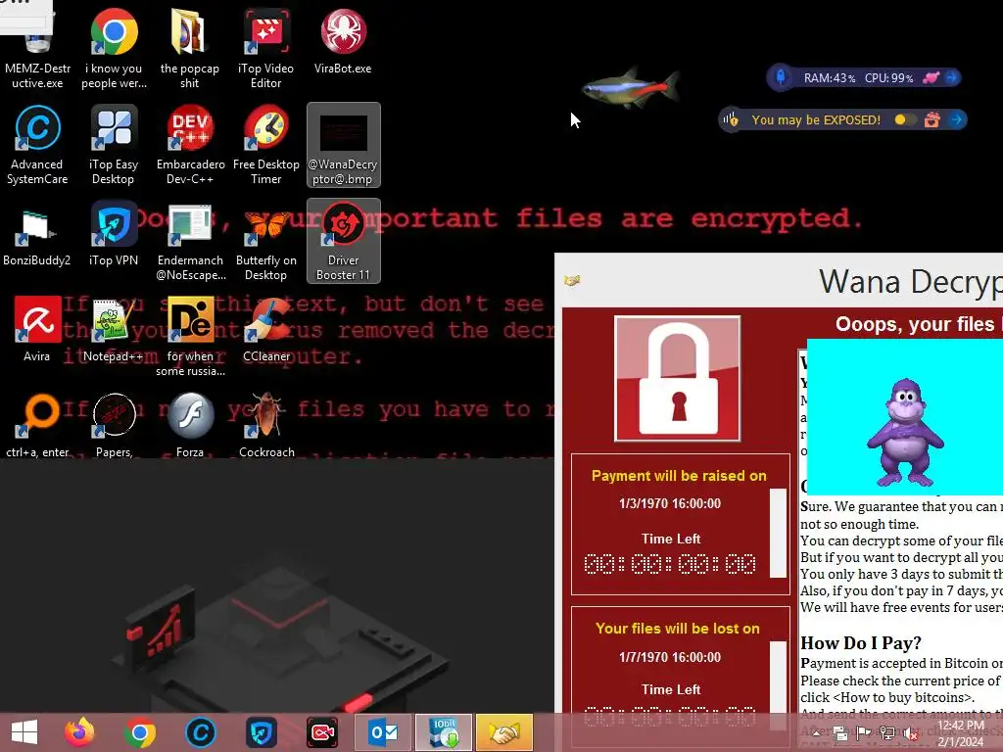The image size is (1003, 752).
Task: Select the @WanaDecryptor@.bmp file
Action: point(344,145)
